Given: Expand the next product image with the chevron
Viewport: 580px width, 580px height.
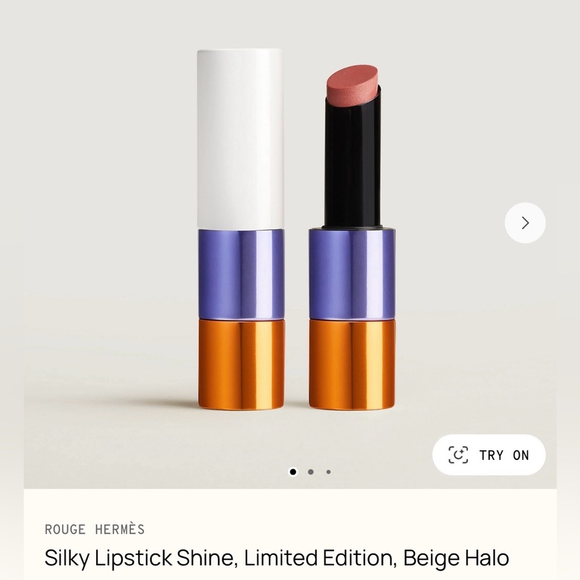Looking at the screenshot, I should coord(525,223).
